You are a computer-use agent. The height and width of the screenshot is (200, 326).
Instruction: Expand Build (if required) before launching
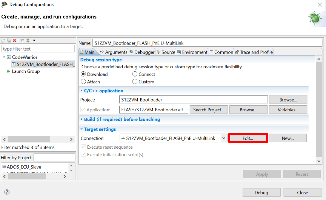pos(81,119)
